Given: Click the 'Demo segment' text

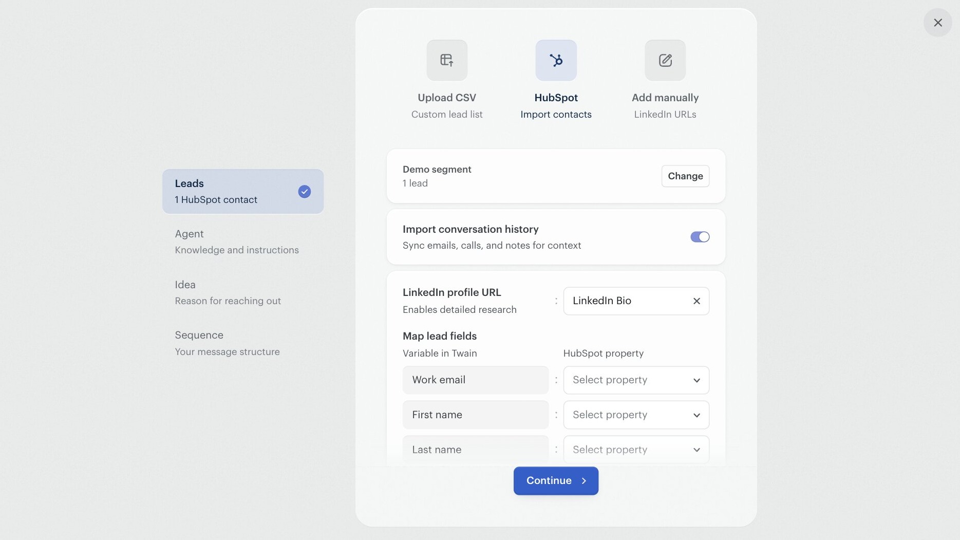Looking at the screenshot, I should pos(437,170).
